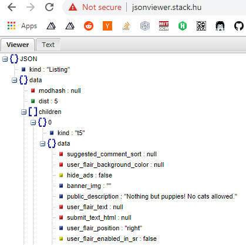This screenshot has width=246, height=245.
Task: Select the user_flair_background_color : null row
Action: click(x=116, y=165)
